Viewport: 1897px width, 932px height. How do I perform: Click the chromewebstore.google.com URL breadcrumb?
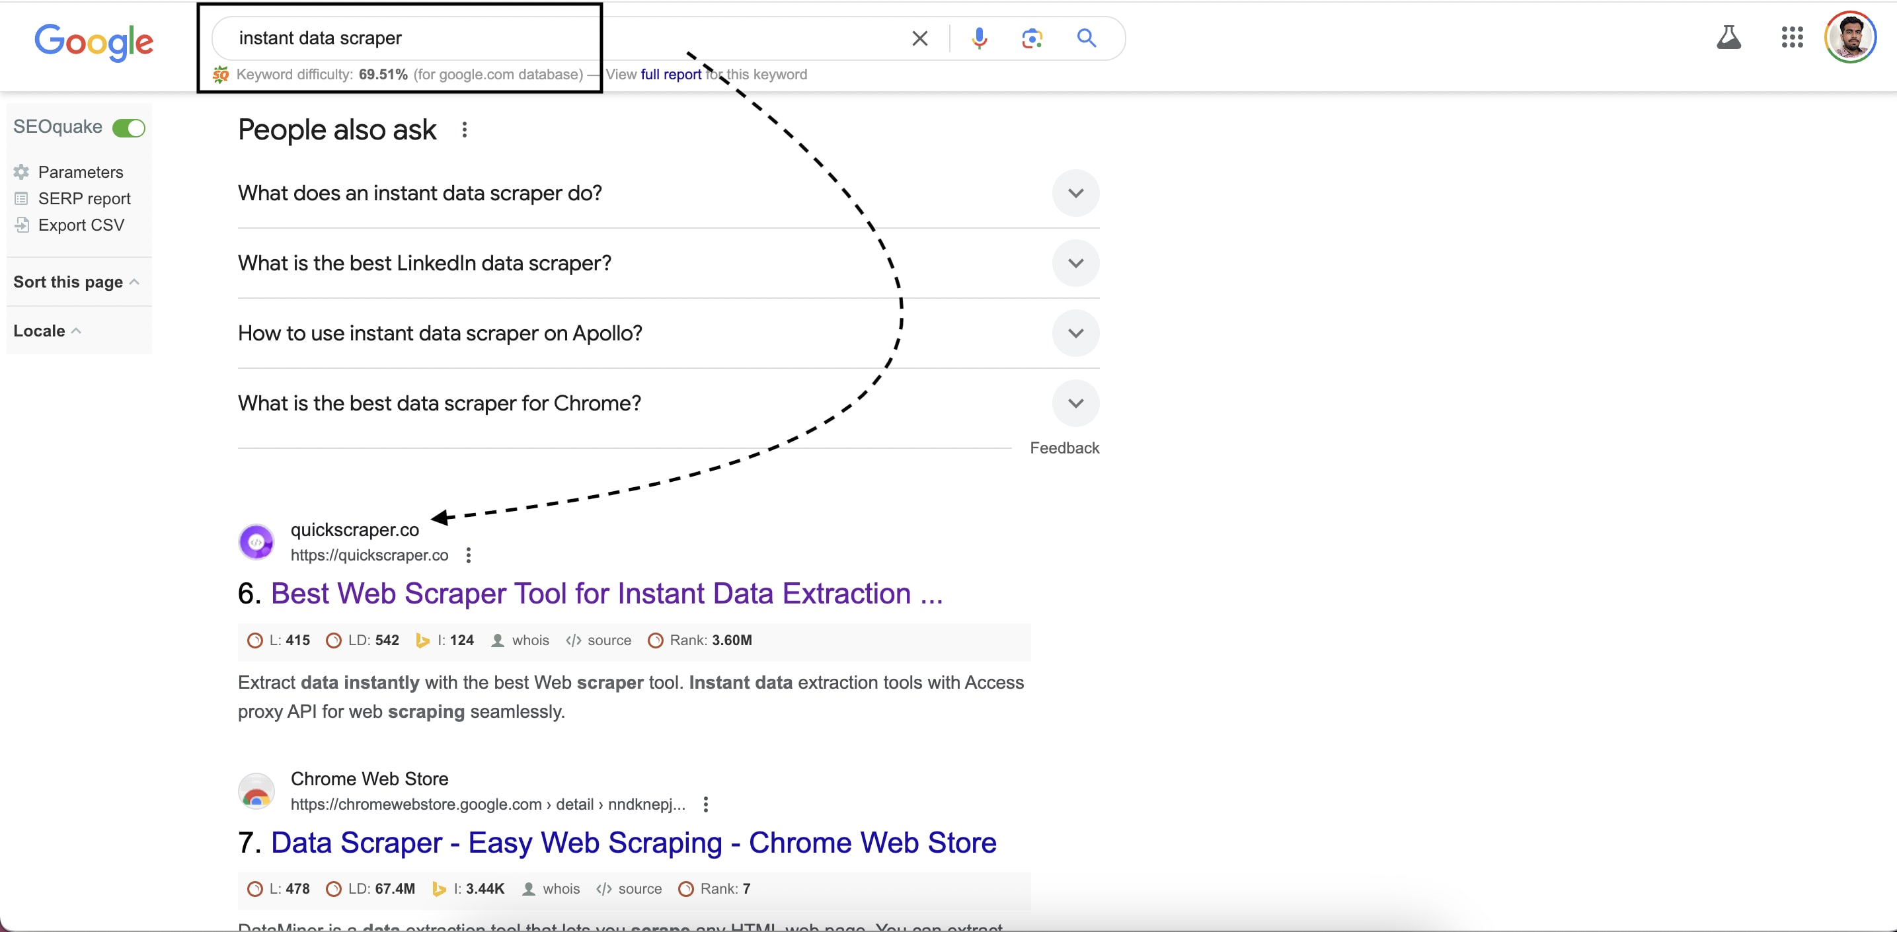tap(488, 804)
